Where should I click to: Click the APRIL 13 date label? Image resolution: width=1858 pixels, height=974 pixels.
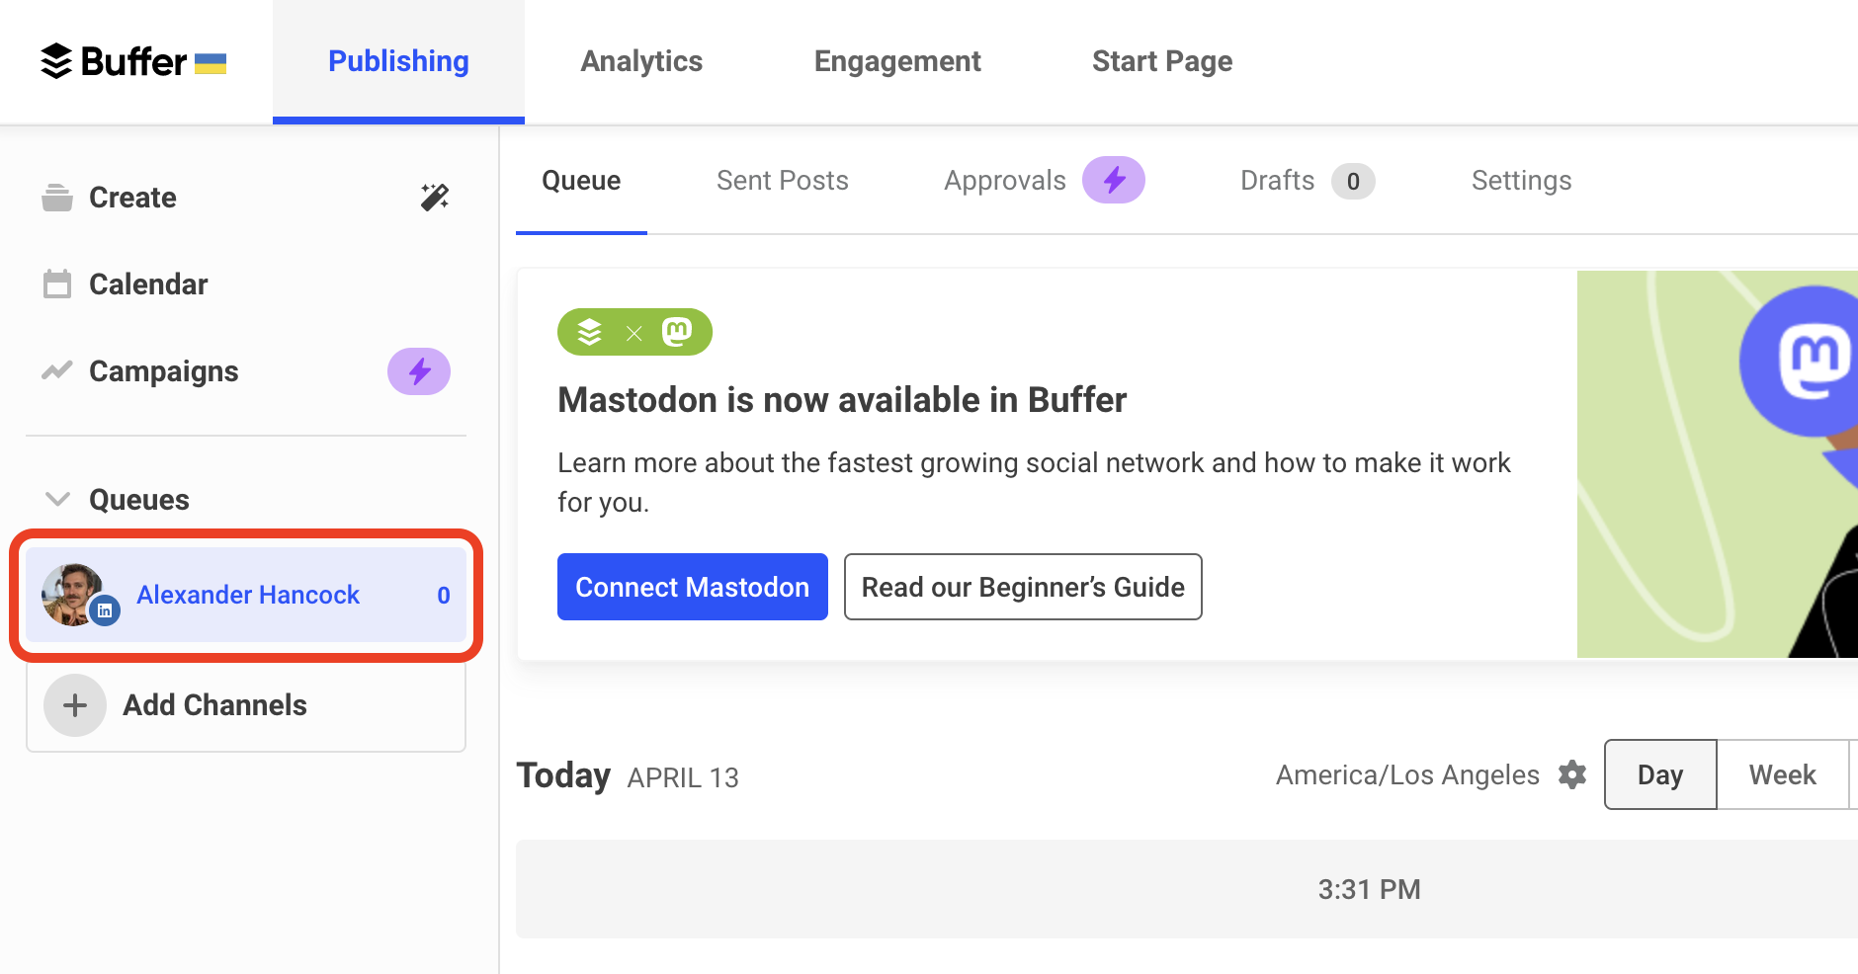coord(683,778)
